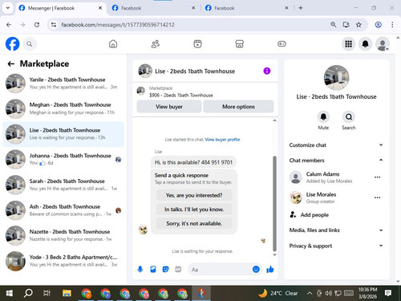401x301 pixels.
Task: Click the Add people icon
Action: tap(293, 214)
